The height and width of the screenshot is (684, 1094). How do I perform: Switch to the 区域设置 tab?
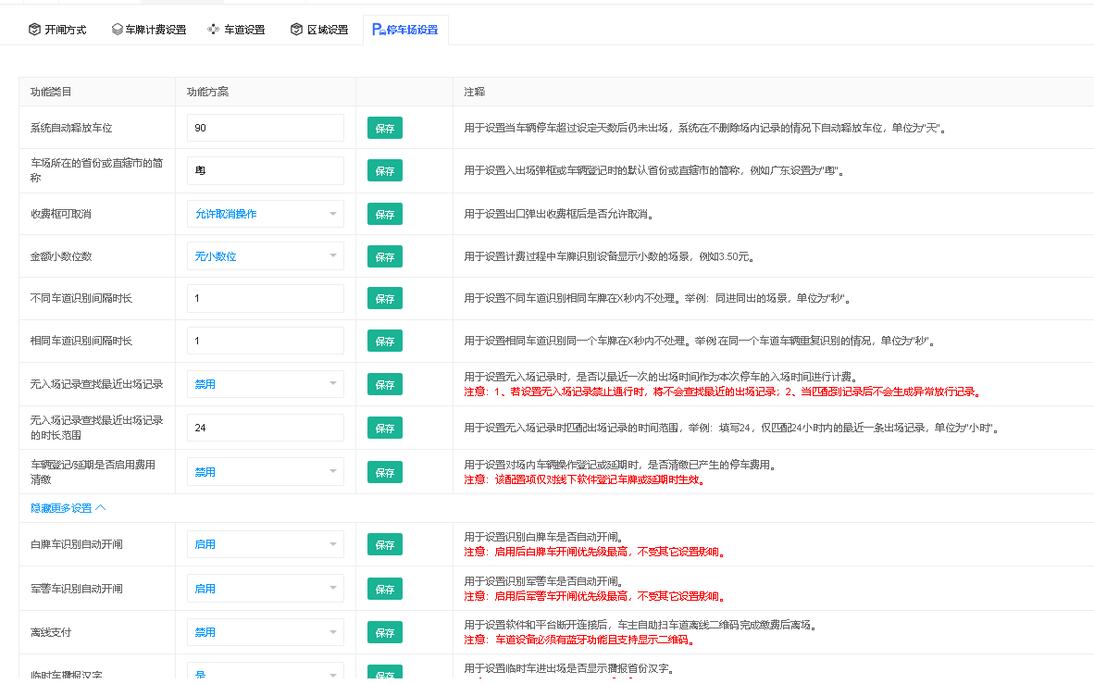click(319, 30)
